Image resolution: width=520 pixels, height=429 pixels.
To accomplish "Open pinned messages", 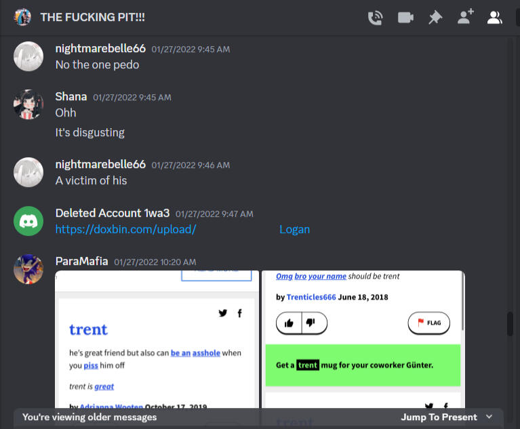I will click(435, 18).
